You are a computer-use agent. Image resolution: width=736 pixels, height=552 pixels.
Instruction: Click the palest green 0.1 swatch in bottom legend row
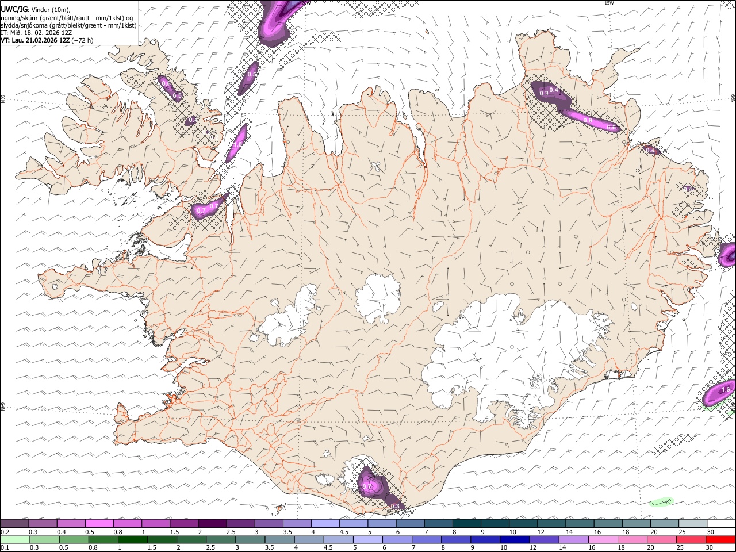15,539
